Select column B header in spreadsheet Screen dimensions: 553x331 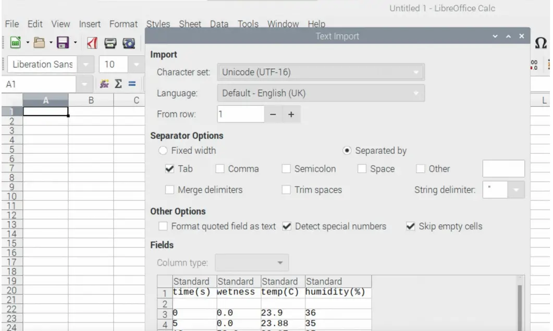[91, 101]
